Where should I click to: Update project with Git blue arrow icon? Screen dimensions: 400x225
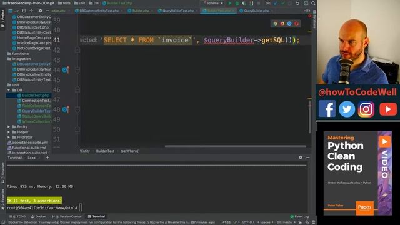tap(276, 3)
